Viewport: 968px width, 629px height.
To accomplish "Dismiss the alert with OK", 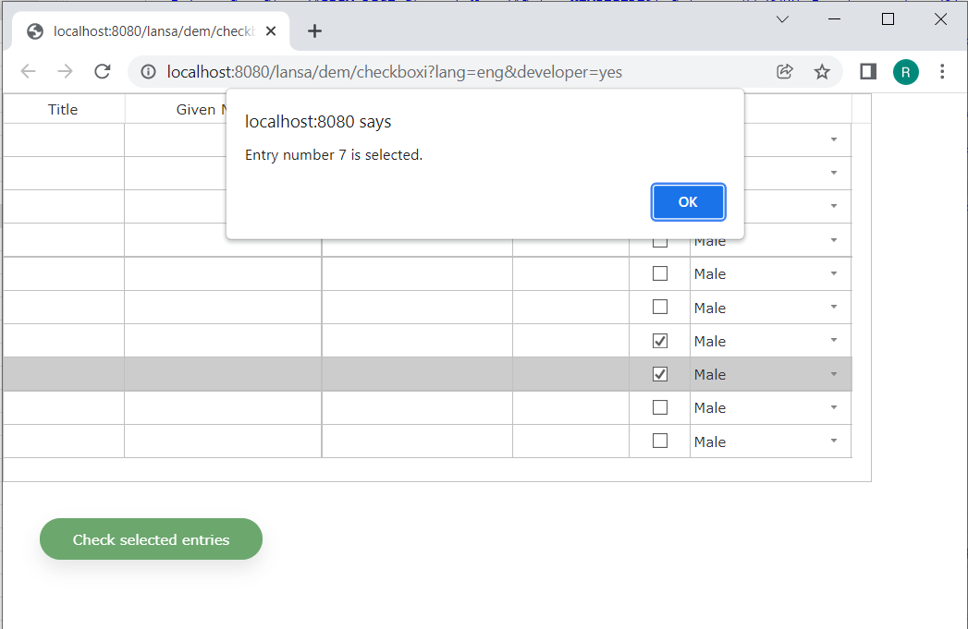I will click(688, 201).
